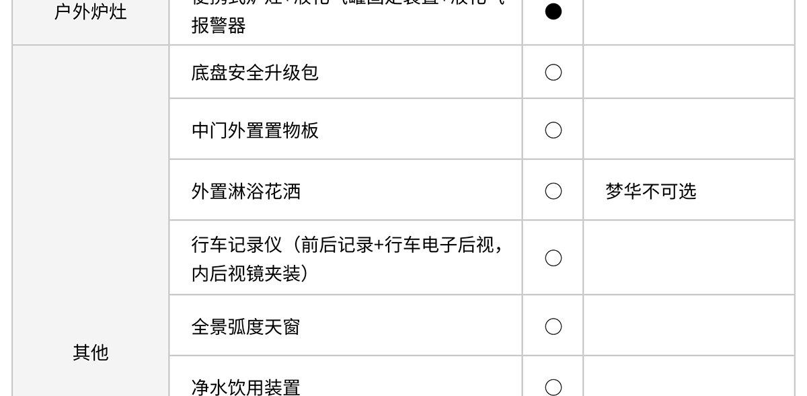This screenshot has width=807, height=396.
Task: Click empty remark cell of 底盘安全升级包 row
Action: (689, 73)
